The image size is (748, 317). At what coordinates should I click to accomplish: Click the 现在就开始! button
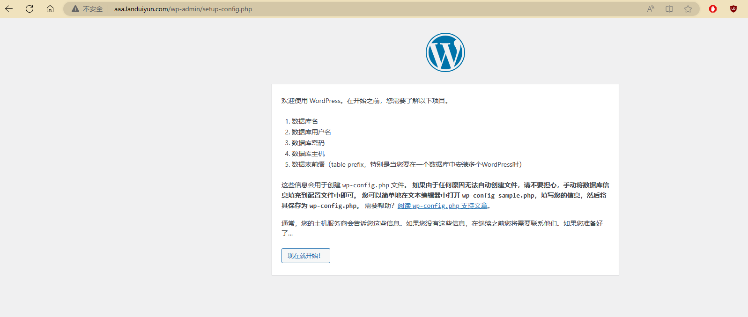(306, 256)
